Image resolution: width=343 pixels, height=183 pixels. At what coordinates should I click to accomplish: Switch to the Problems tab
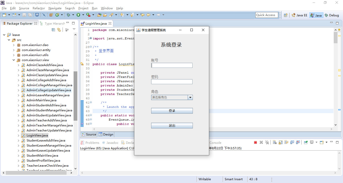pyautogui.click(x=90, y=143)
